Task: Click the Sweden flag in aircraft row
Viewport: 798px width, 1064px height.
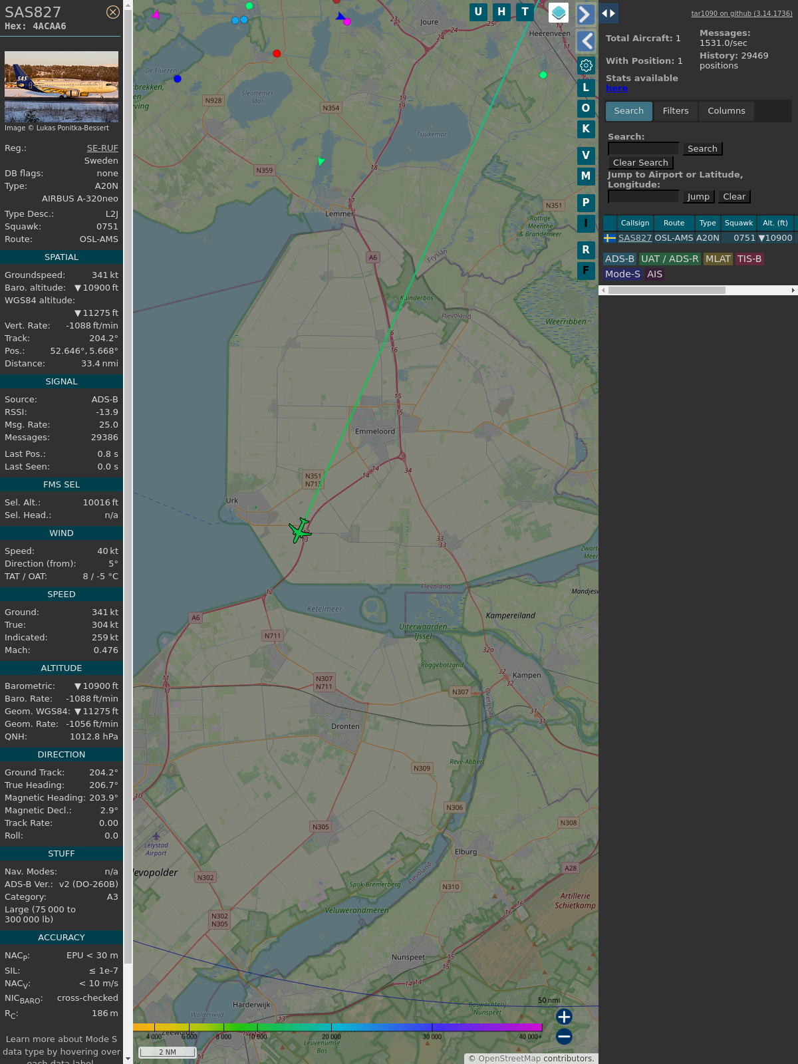Action: pyautogui.click(x=610, y=238)
